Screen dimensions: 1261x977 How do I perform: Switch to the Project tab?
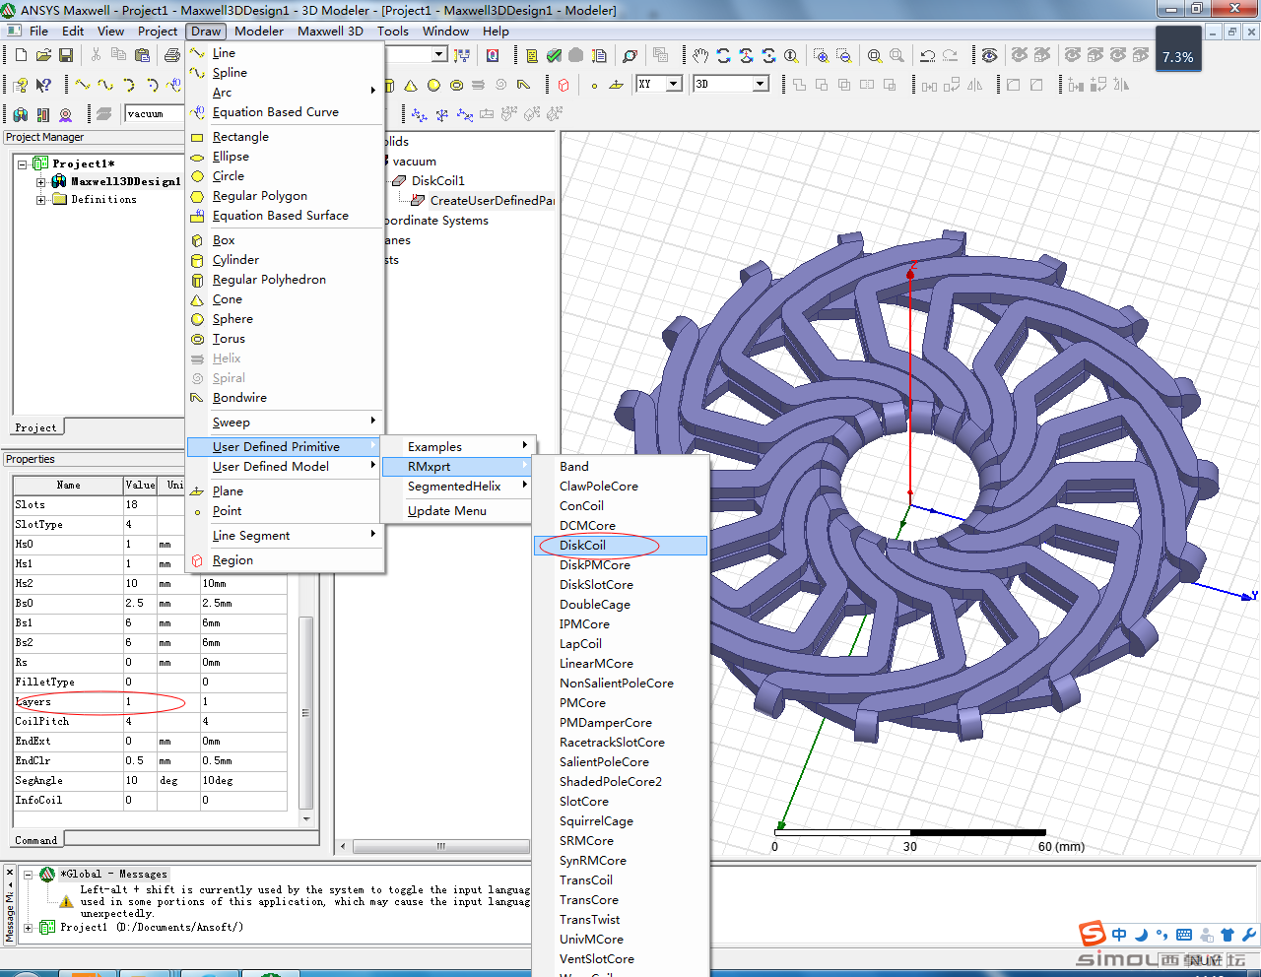[x=36, y=427]
